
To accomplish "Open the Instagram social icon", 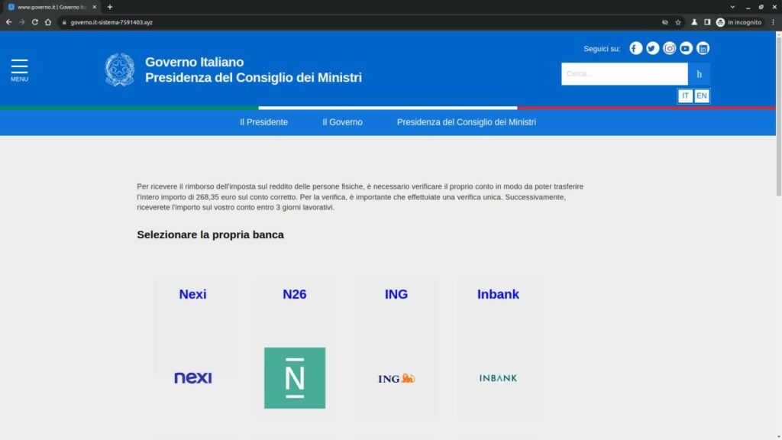I will 669,48.
